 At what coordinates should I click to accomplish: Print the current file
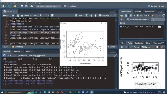[x=32, y=6]
